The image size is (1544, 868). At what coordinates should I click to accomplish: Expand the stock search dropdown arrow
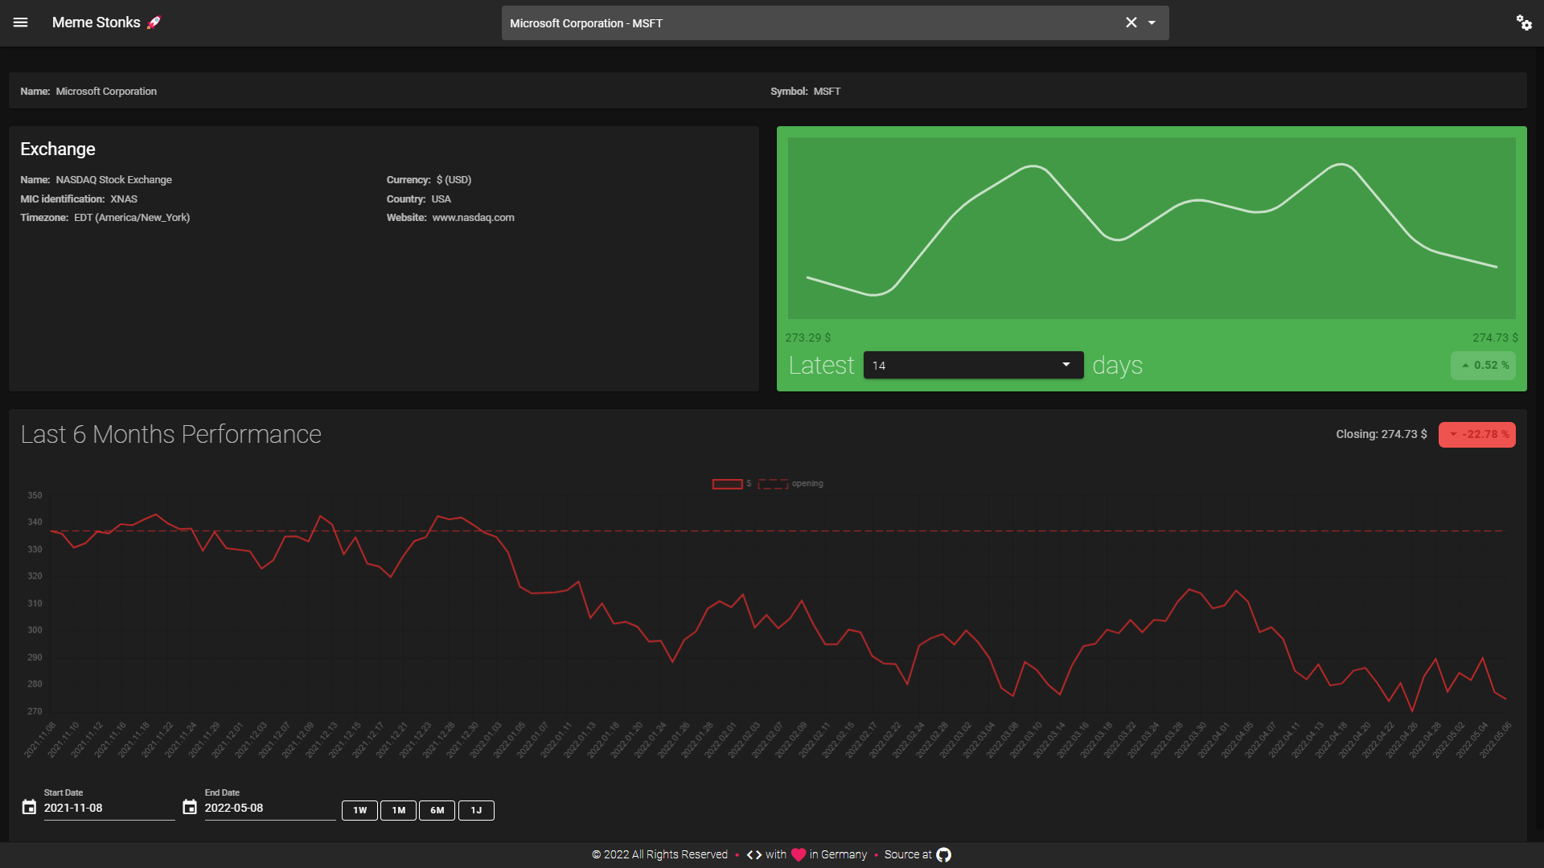[1152, 23]
